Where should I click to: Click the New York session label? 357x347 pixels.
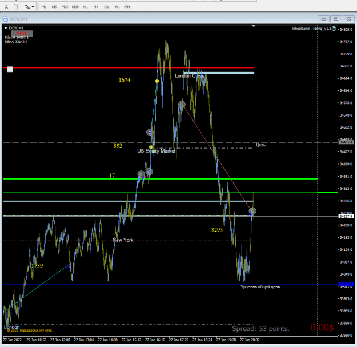(123, 240)
